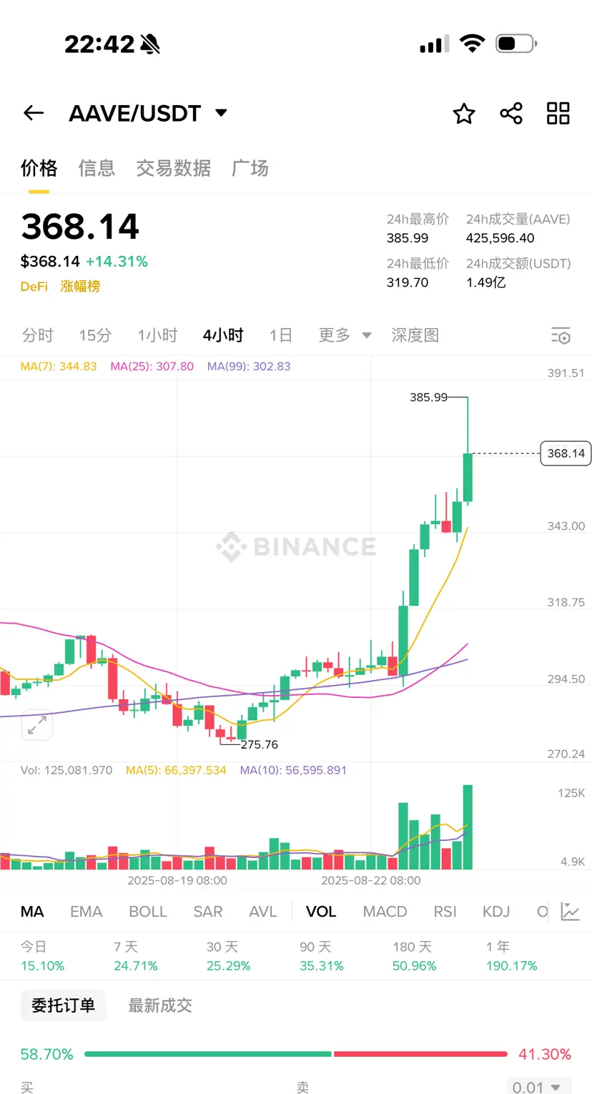Tap the battery icon in status bar
Screen dimensions: 592x1094
pos(516,44)
